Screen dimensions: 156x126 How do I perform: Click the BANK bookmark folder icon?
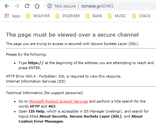pos(87,16)
